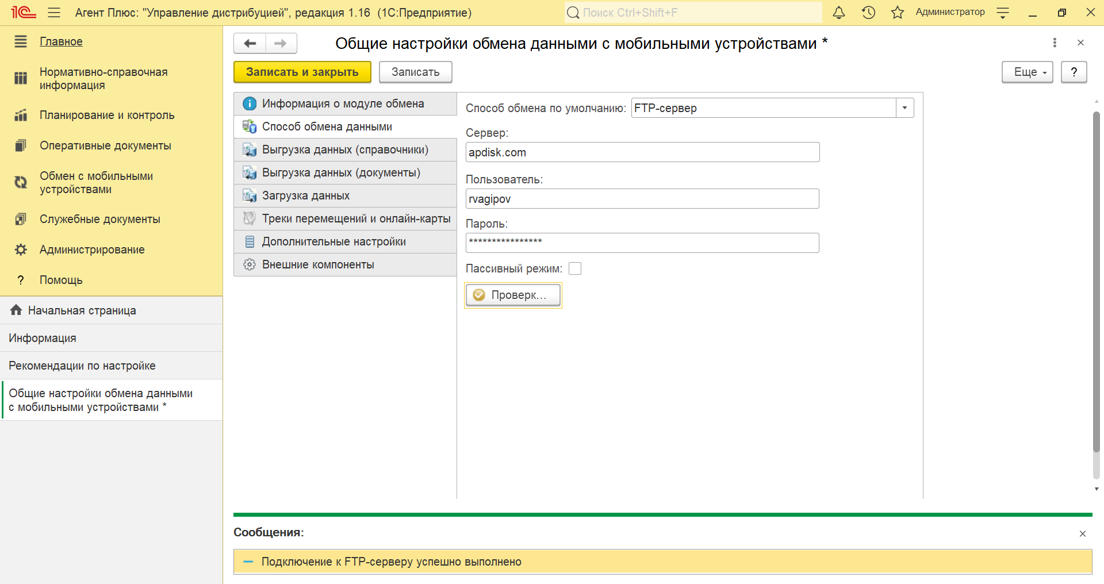This screenshot has height=584, width=1104.
Task: Open the Еще dropdown menu
Action: coord(1027,72)
